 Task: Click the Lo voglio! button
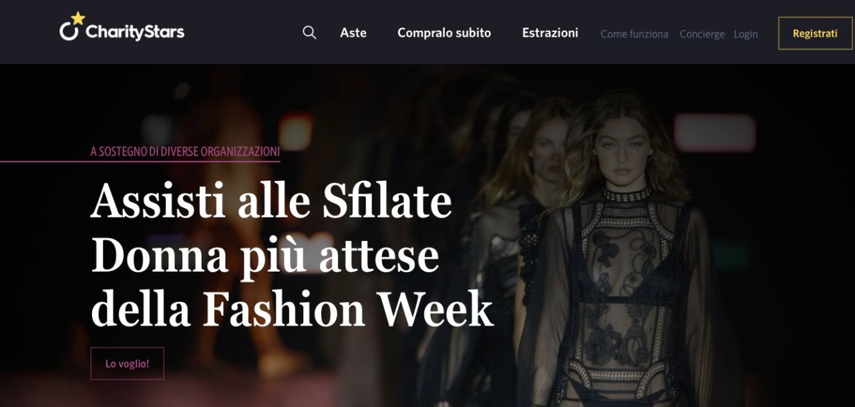pos(127,364)
